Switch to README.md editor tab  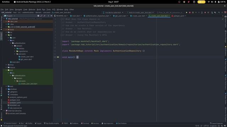tap(61, 16)
